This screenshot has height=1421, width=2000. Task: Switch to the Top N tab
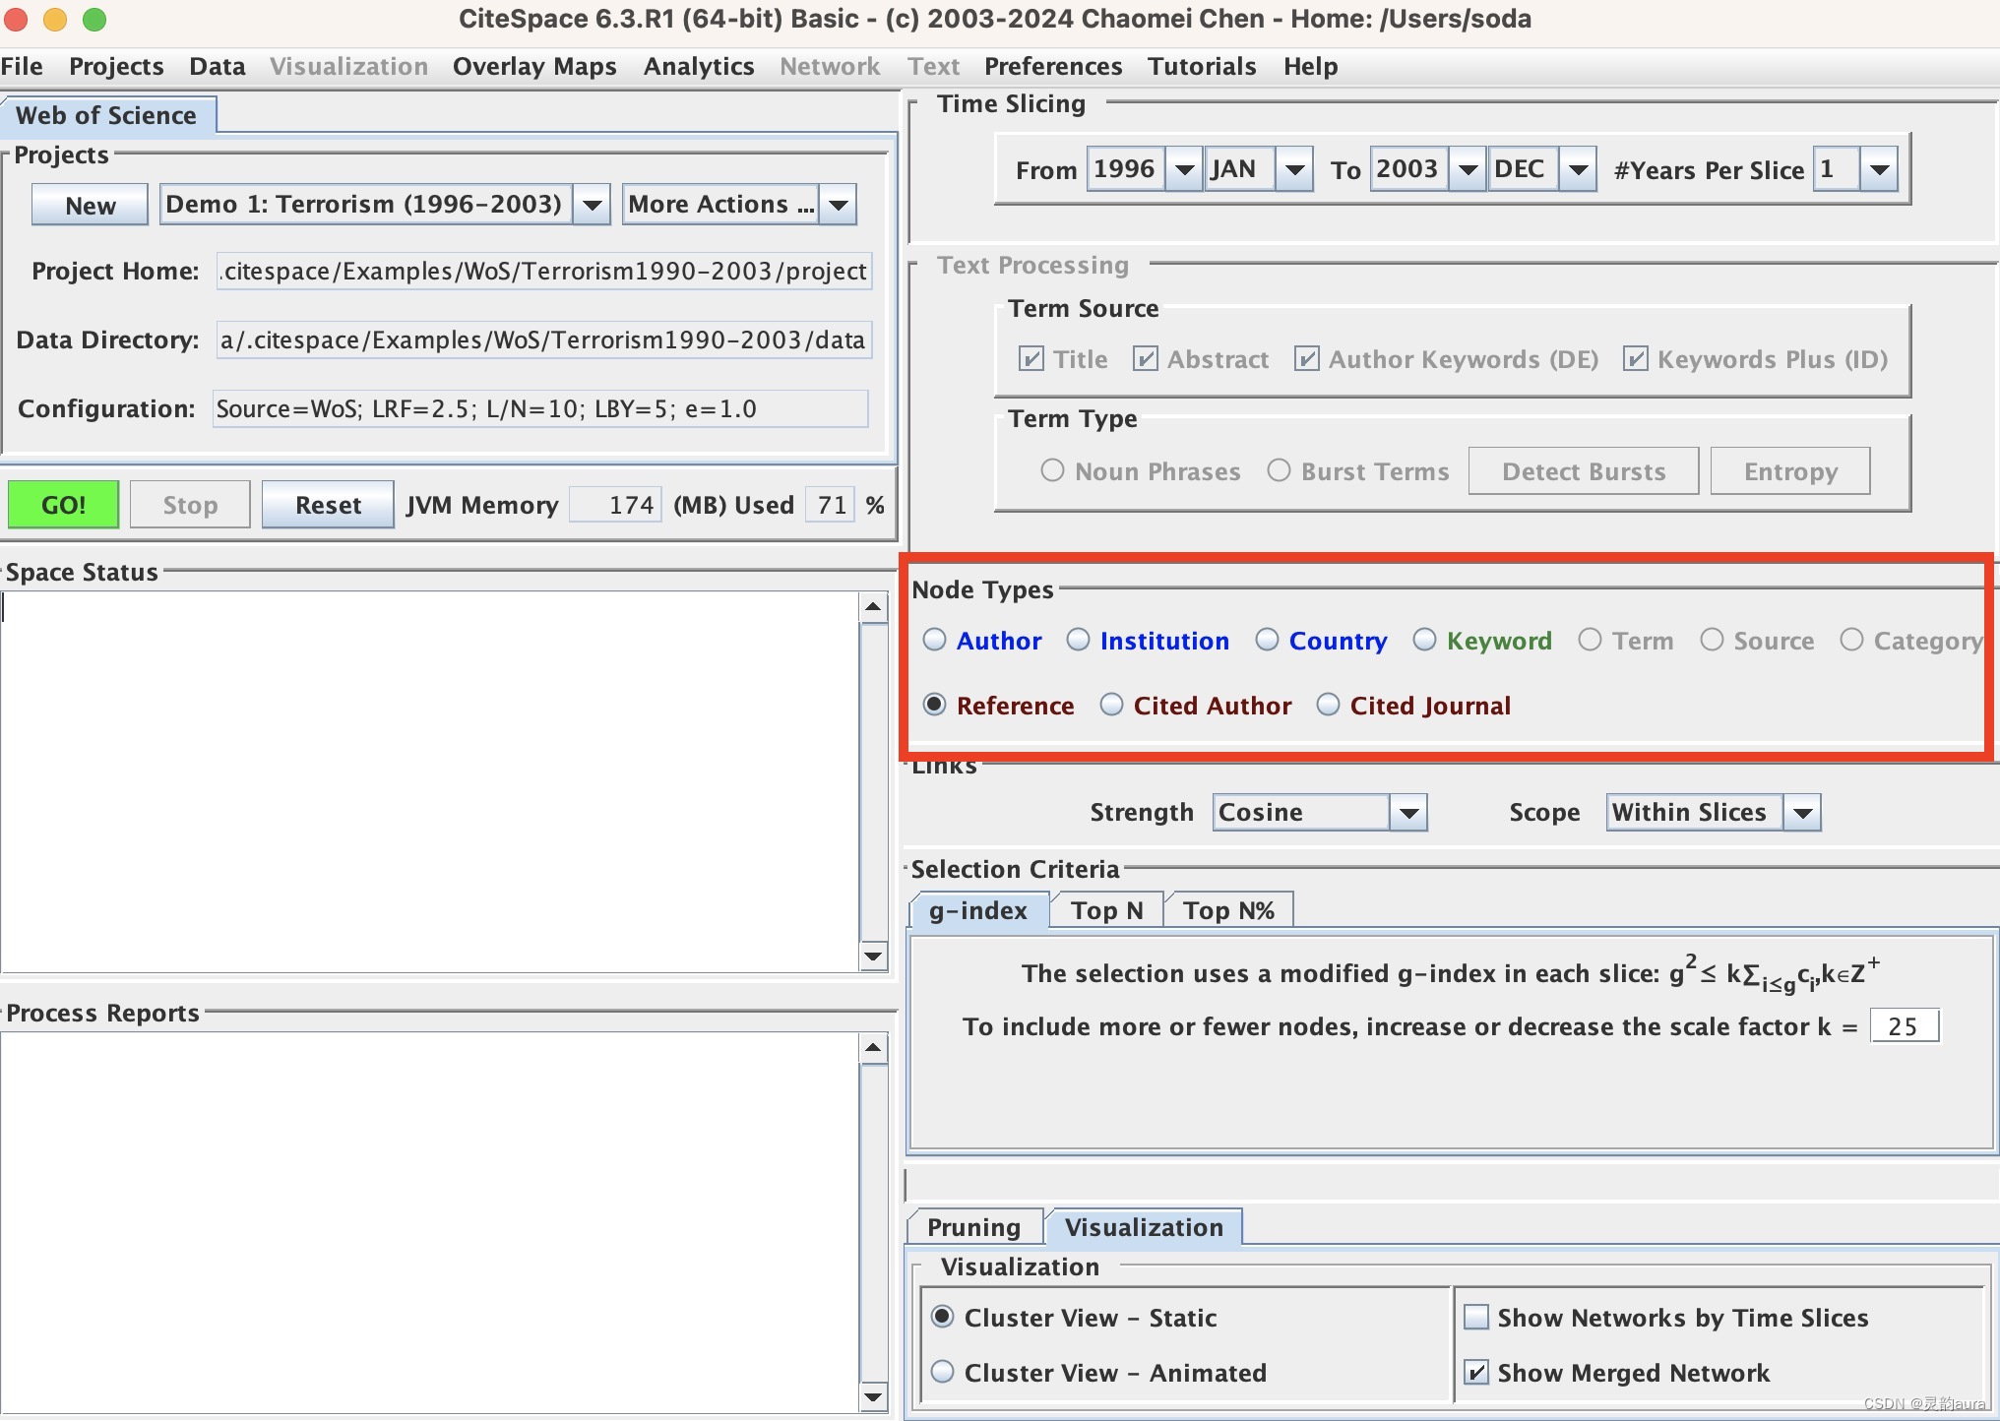[1106, 910]
